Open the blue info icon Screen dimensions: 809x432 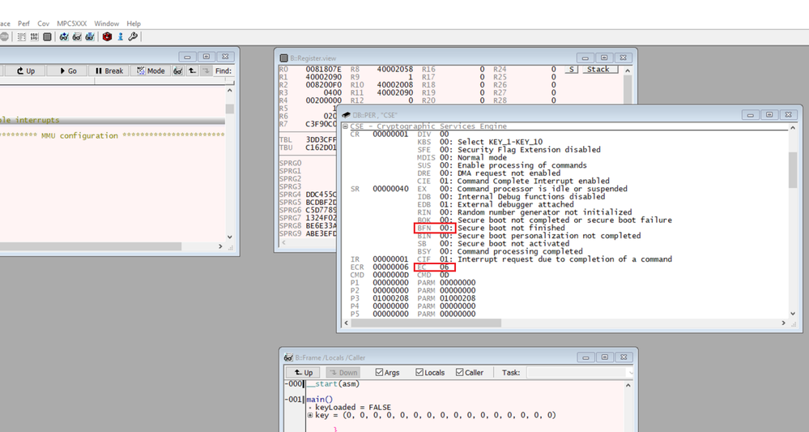click(120, 36)
